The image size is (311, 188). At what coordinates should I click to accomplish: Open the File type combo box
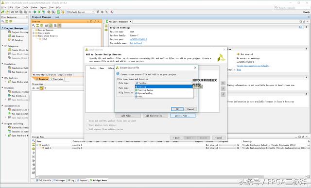tap(164, 83)
